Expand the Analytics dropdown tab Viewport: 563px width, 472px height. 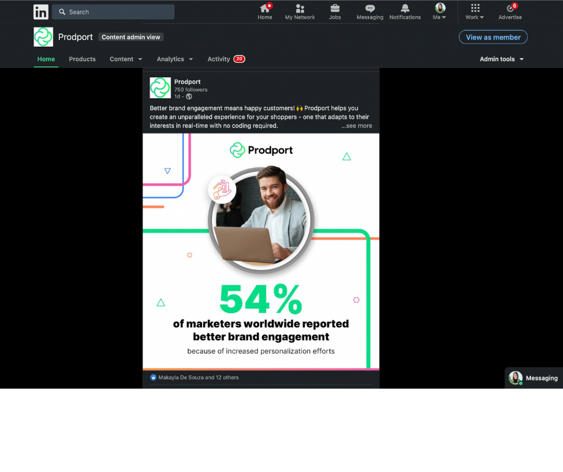coord(175,59)
